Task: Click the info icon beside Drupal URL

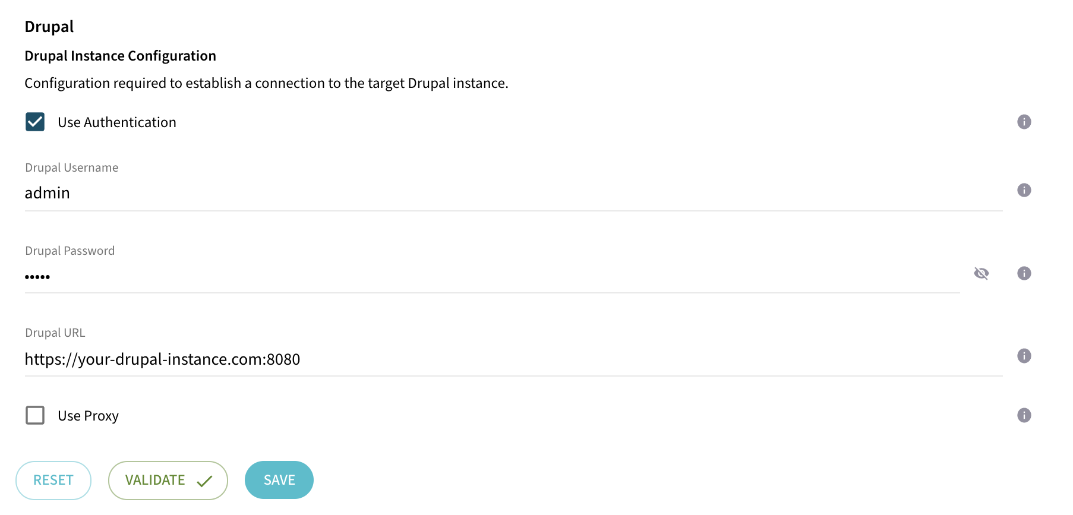Action: (x=1024, y=356)
